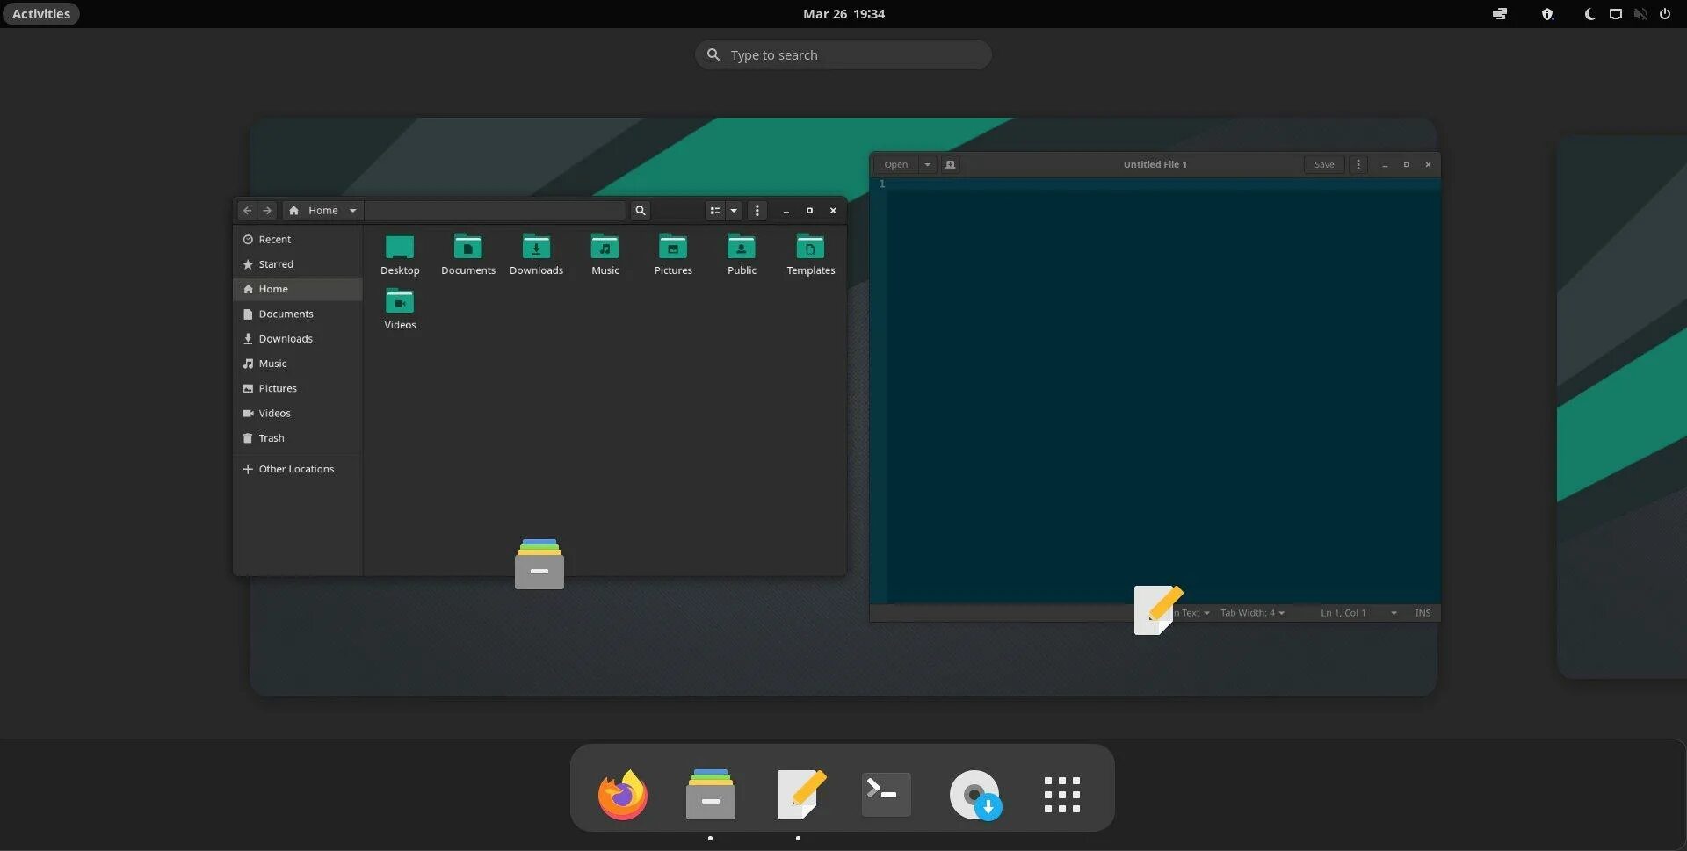Launch the software installer disc icon
The width and height of the screenshot is (1687, 851).
coord(974,795)
